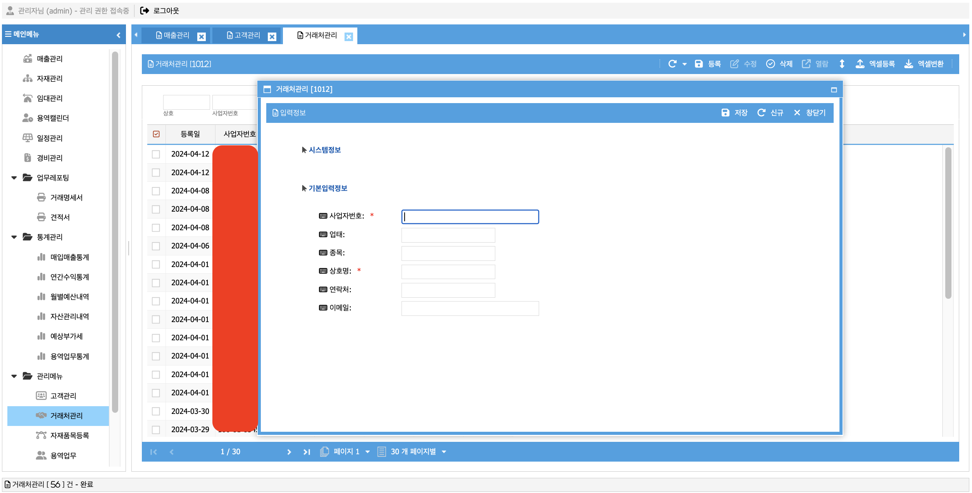Check the 2024-04-06 row checkbox

tap(156, 246)
